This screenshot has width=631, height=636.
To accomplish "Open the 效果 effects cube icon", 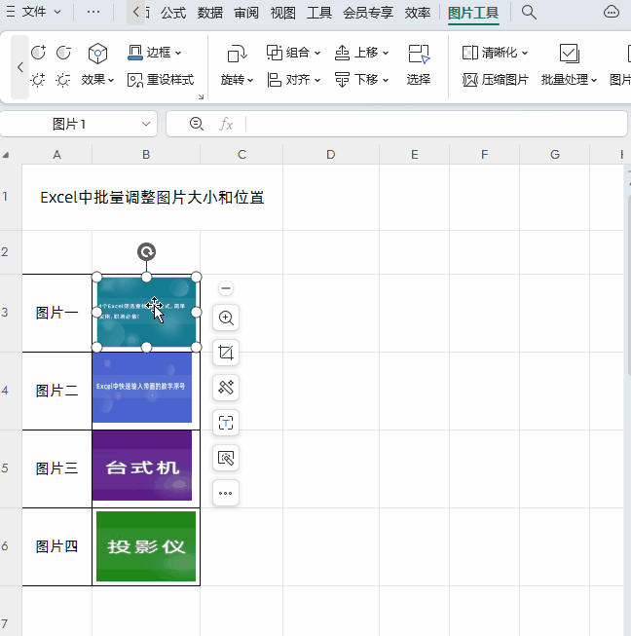I will coord(97,54).
